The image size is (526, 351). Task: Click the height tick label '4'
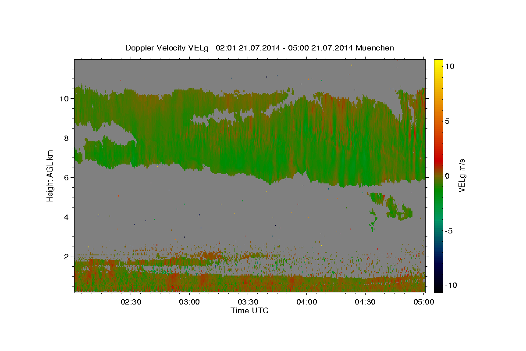67,217
